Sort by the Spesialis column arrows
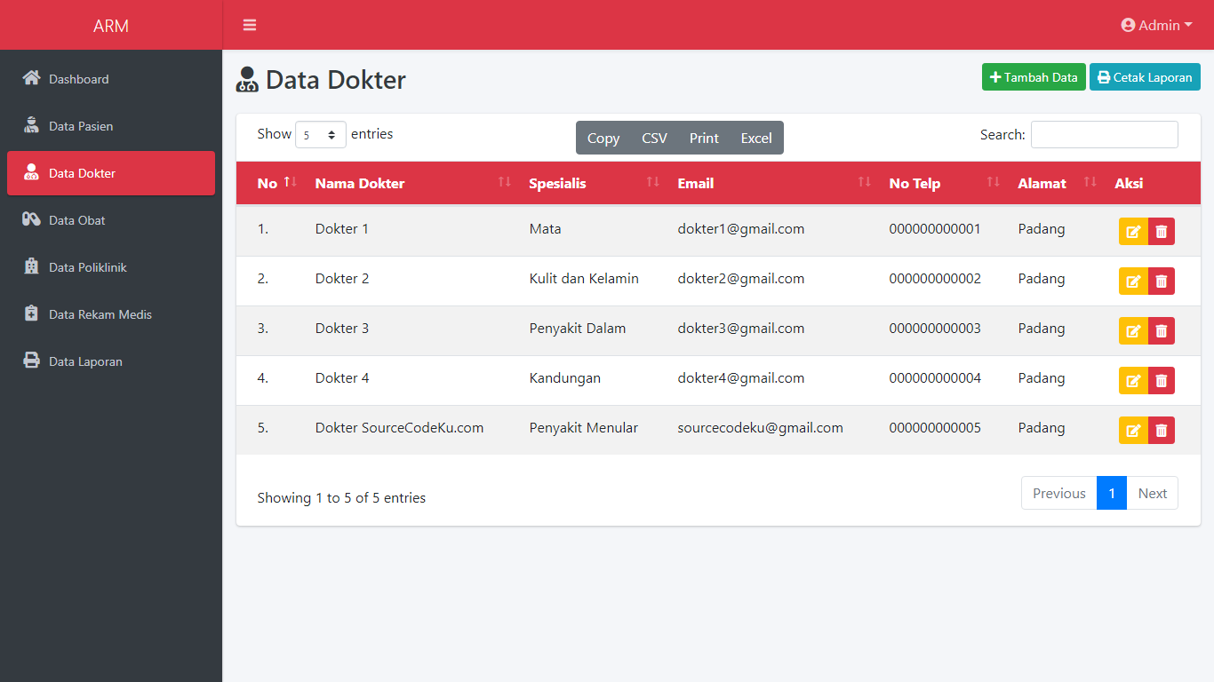Viewport: 1214px width, 682px height. tap(653, 182)
